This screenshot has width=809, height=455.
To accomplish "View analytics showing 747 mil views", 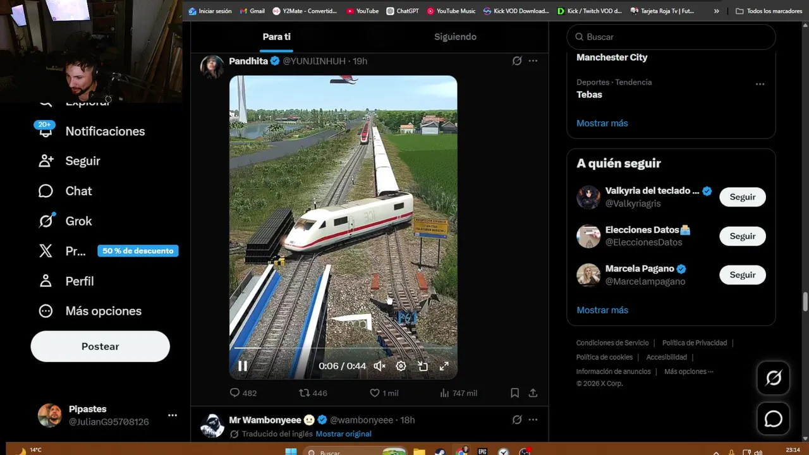I will coord(458,393).
